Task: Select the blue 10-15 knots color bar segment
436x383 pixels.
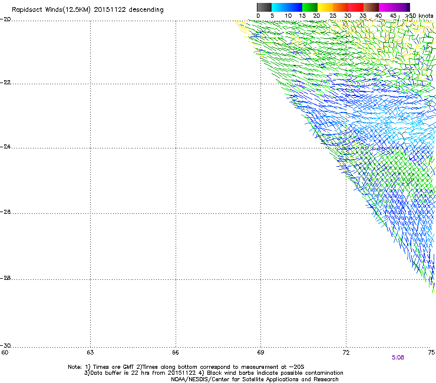Action: pyautogui.click(x=295, y=7)
